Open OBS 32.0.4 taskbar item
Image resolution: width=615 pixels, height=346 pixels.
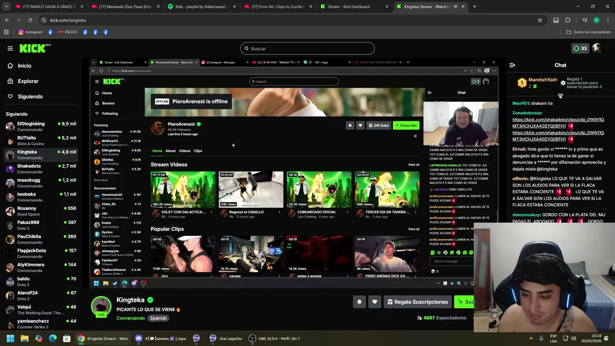coord(274,338)
